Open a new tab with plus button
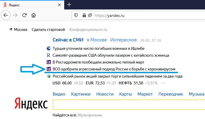Viewport: 205px width, 119px height. [x=69, y=5]
